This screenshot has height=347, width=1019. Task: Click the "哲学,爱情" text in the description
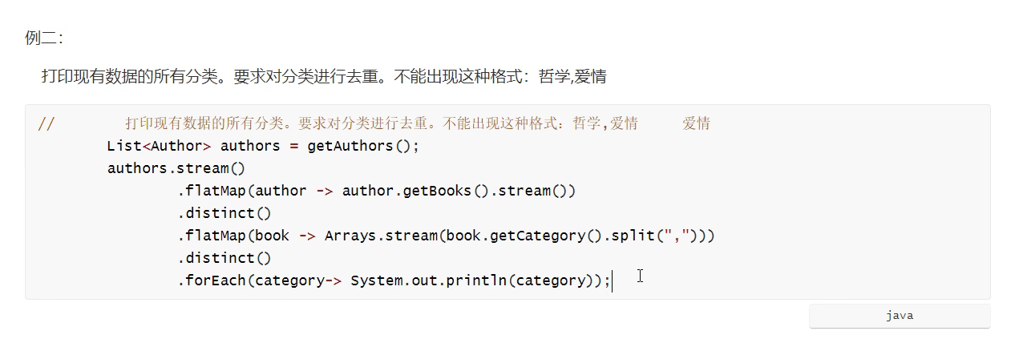(572, 77)
